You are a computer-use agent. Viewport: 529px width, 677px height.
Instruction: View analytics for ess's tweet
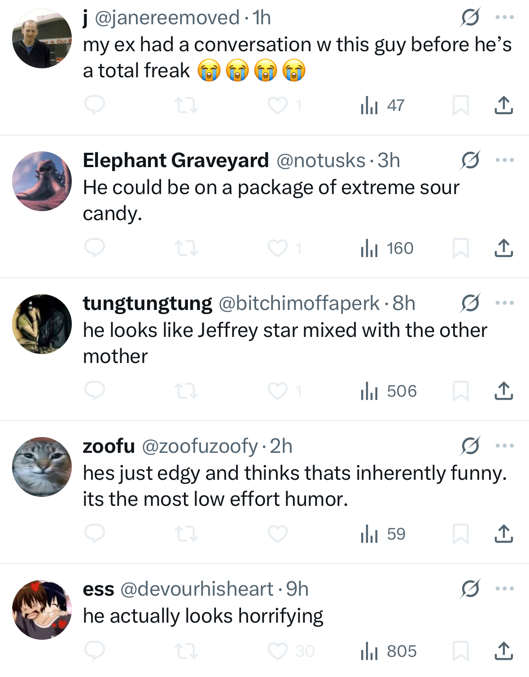[389, 651]
